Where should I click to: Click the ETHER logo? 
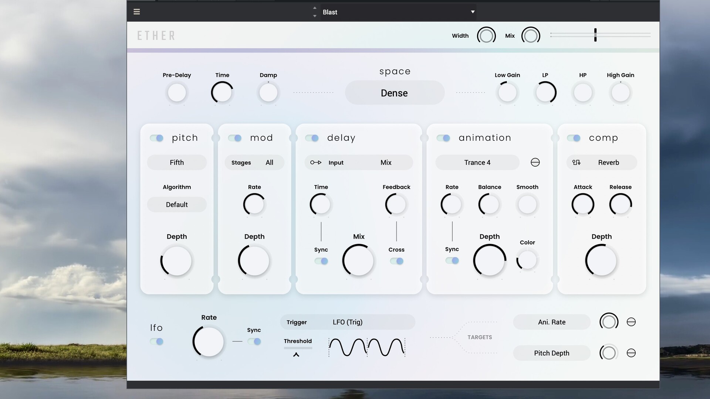pos(156,35)
